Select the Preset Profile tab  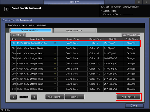(31, 31)
